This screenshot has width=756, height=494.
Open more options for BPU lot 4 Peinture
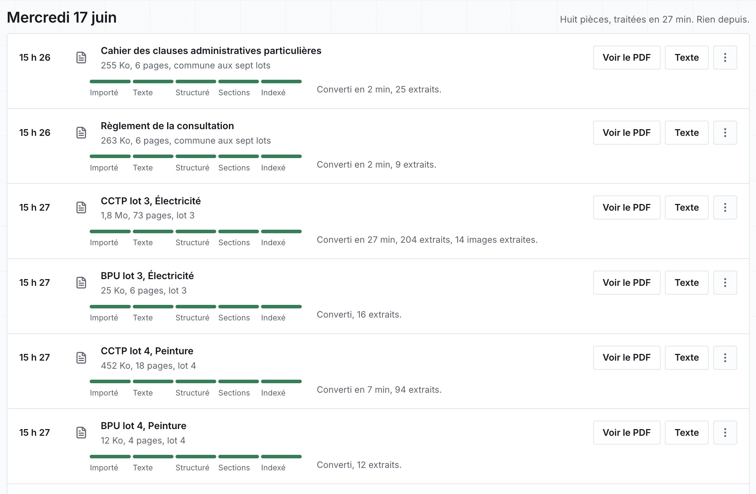[x=725, y=433]
